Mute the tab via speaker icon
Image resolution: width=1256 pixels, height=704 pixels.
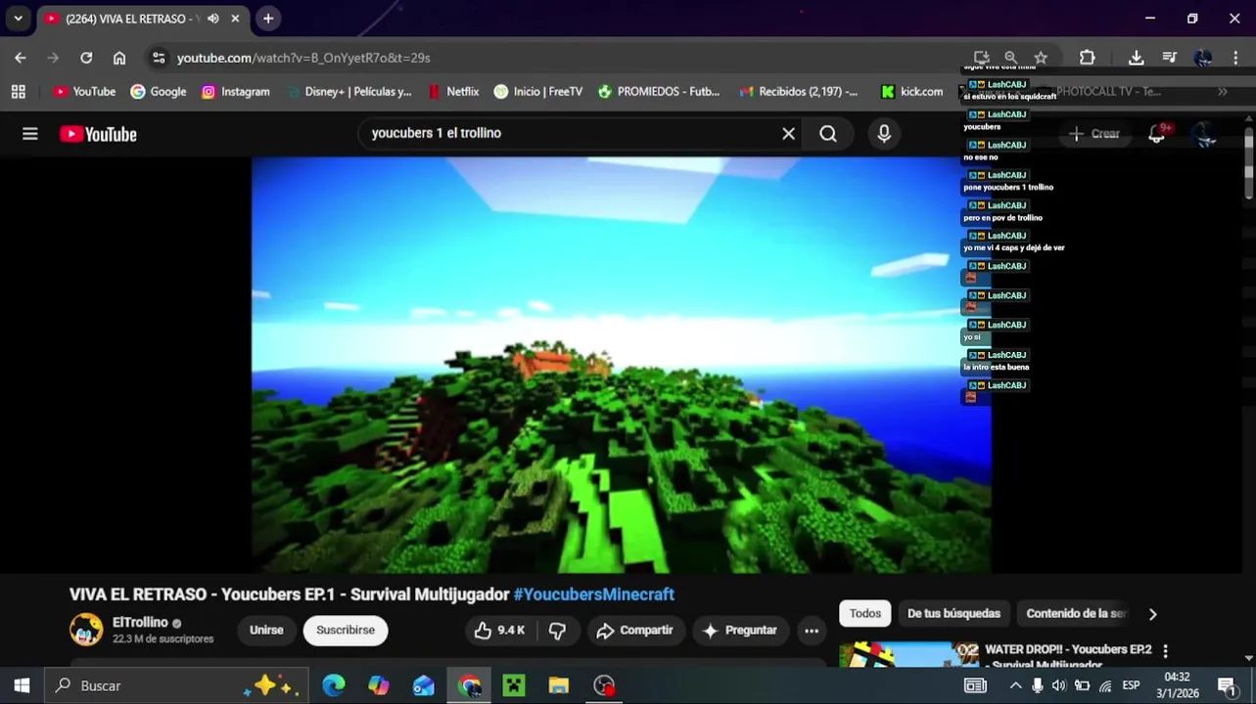(213, 19)
